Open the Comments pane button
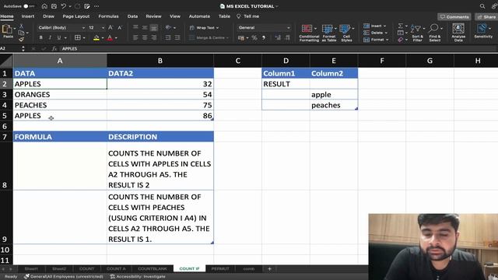This screenshot has height=280, width=498. (x=454, y=17)
